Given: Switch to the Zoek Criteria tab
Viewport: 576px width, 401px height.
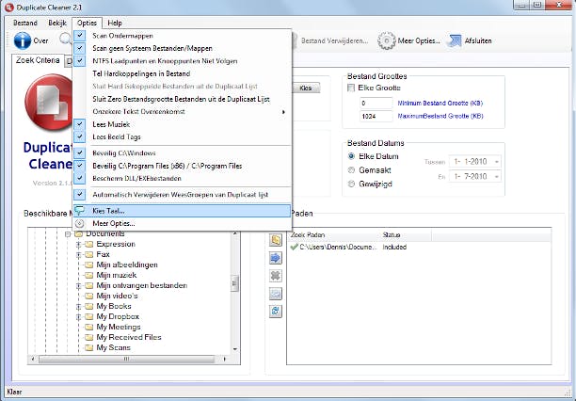Looking at the screenshot, I should 38,60.
